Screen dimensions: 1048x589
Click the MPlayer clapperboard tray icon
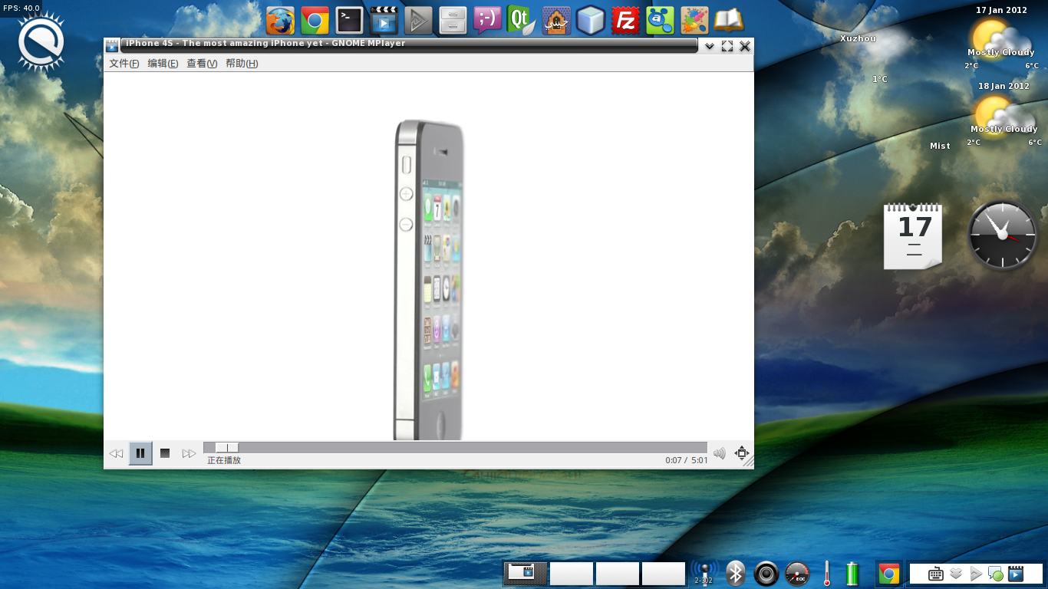[1016, 574]
